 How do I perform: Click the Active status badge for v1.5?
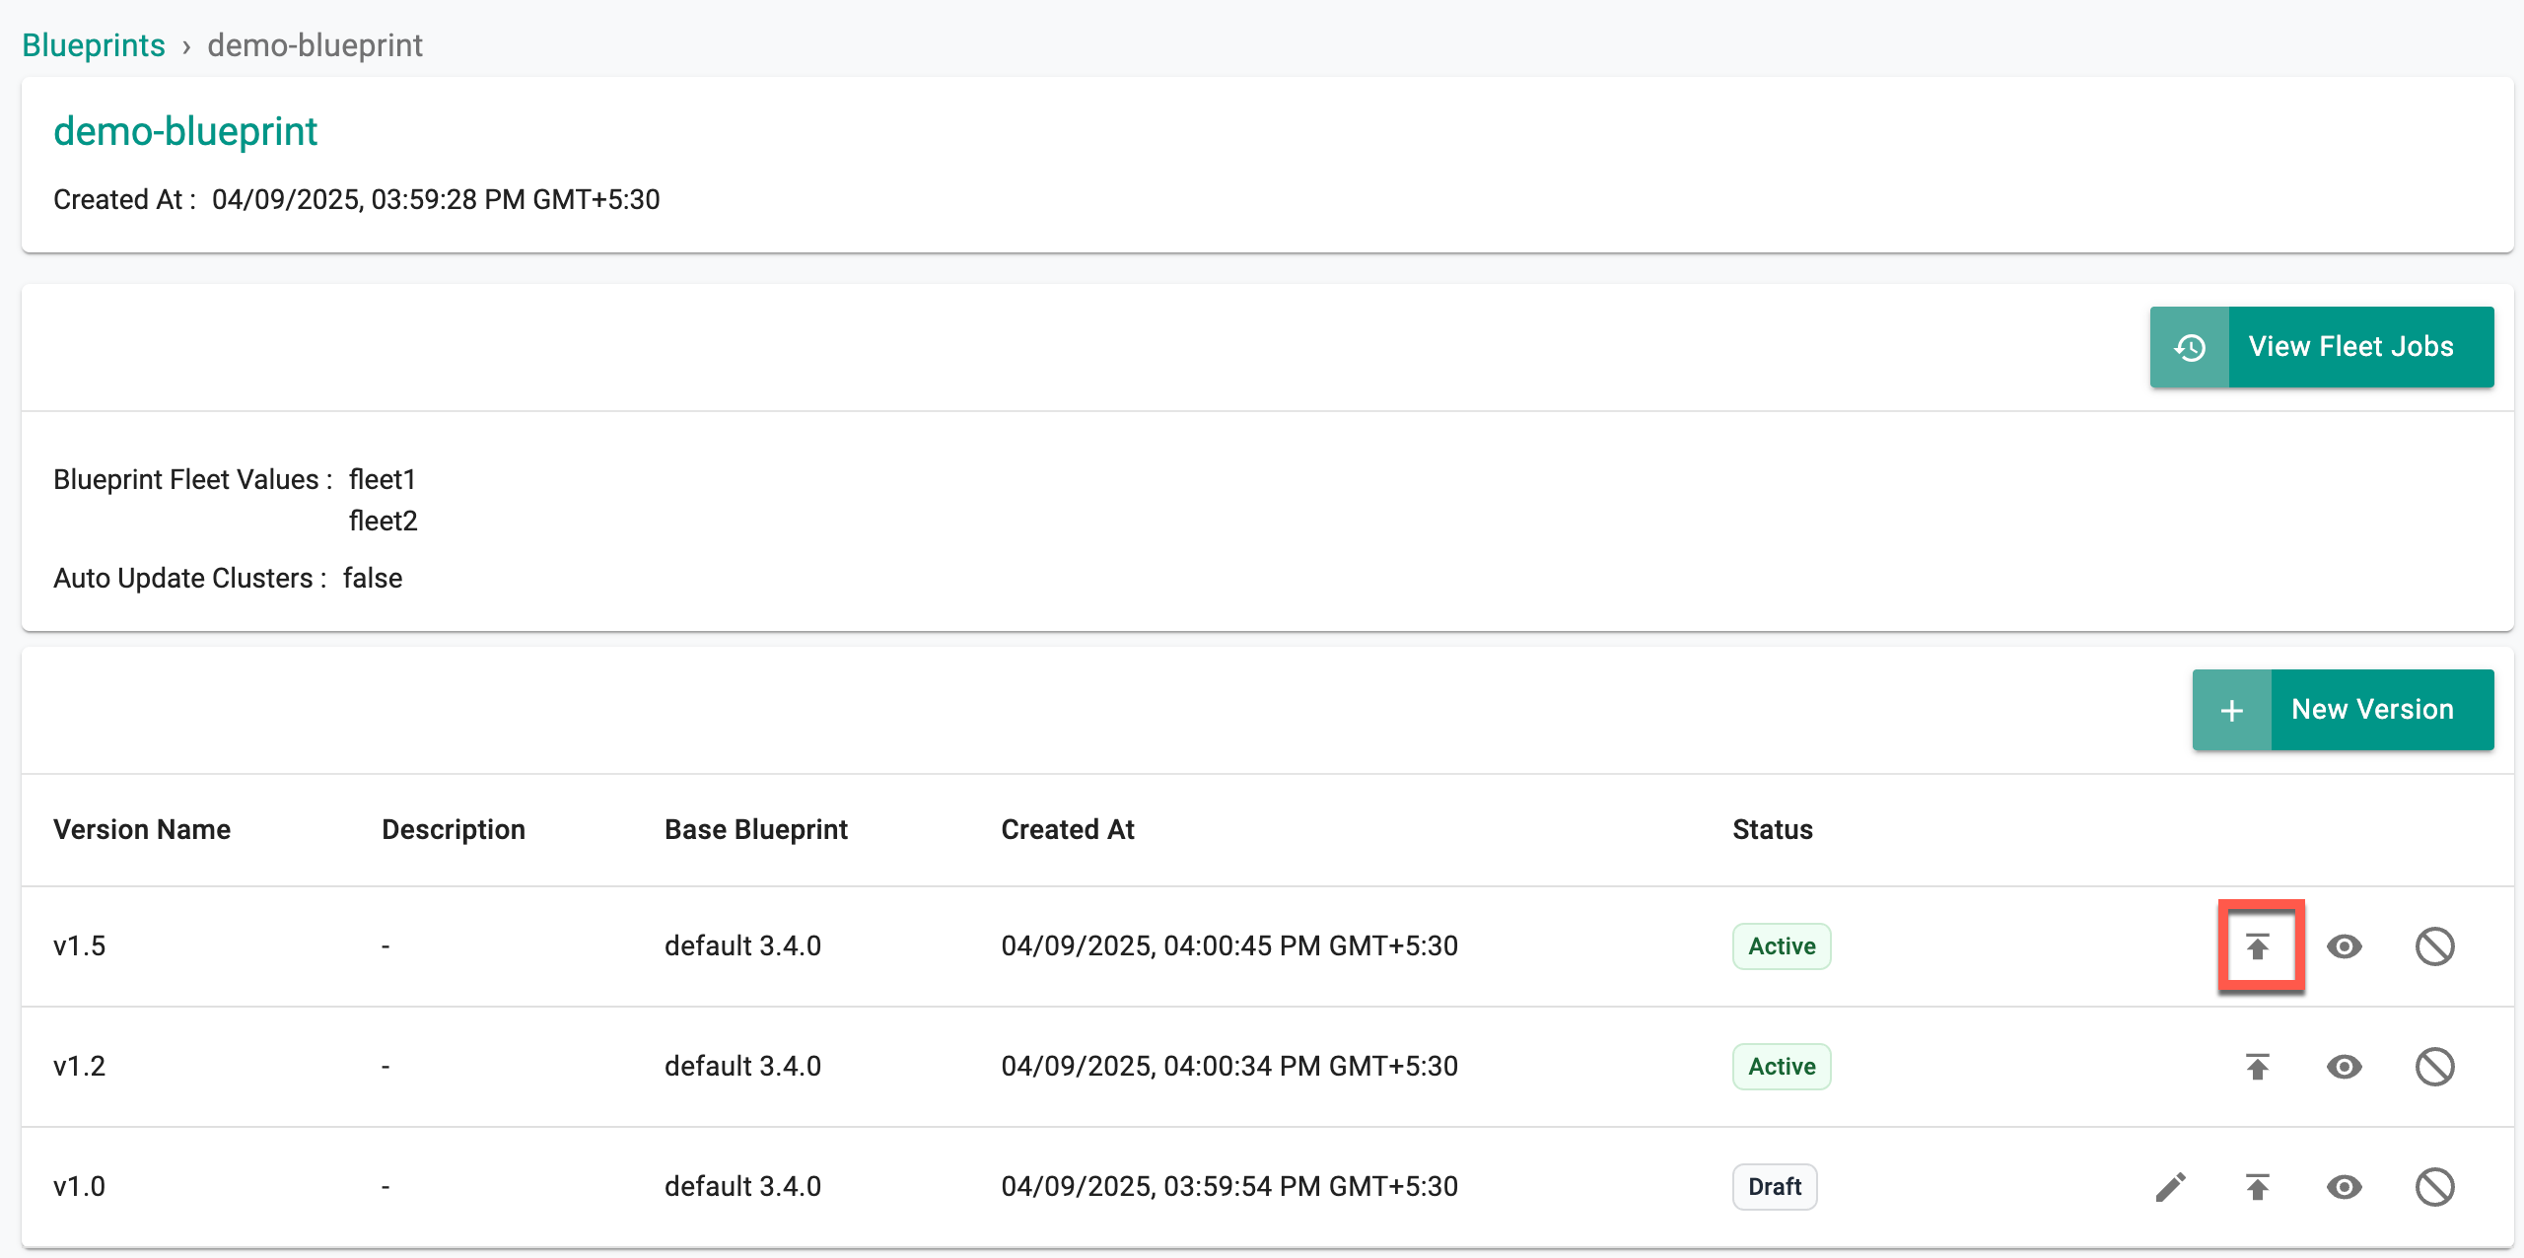click(1782, 946)
